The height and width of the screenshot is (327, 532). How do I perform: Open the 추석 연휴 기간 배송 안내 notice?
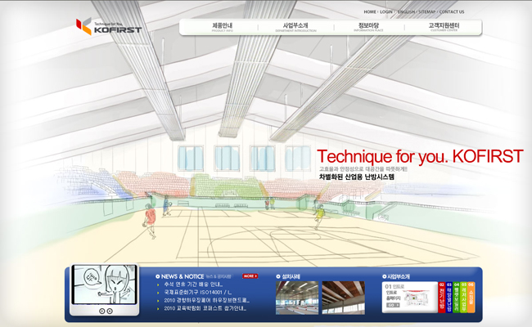193,284
